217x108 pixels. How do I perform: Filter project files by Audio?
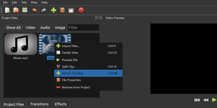point(45,28)
